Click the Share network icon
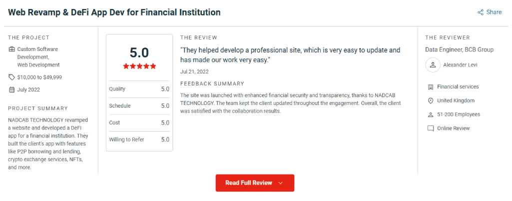 (481, 12)
